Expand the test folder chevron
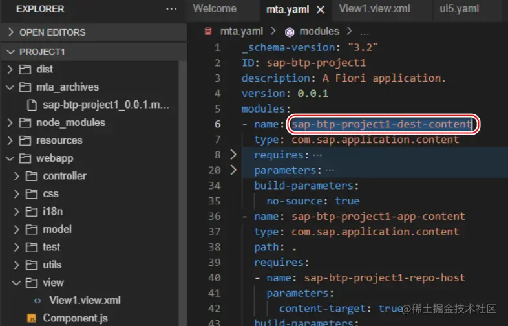This screenshot has width=508, height=326. (17, 247)
